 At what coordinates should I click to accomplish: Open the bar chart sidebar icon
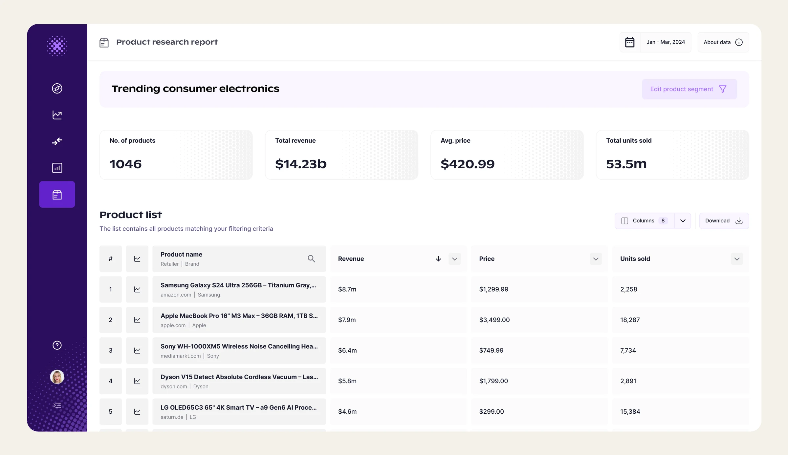point(57,168)
